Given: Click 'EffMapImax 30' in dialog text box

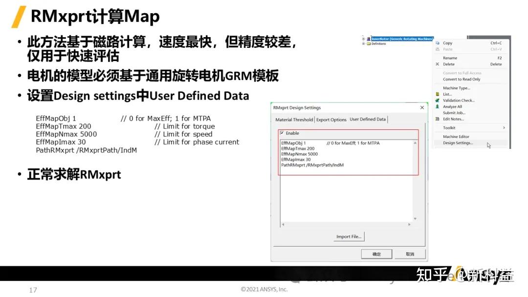Looking at the screenshot, I should tap(296, 159).
